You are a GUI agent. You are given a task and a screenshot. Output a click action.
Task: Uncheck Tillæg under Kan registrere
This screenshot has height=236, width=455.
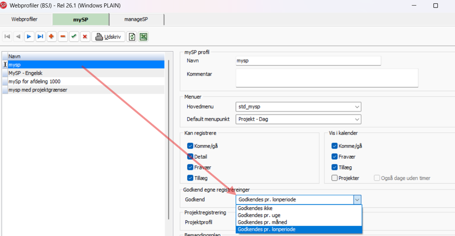[190, 178]
